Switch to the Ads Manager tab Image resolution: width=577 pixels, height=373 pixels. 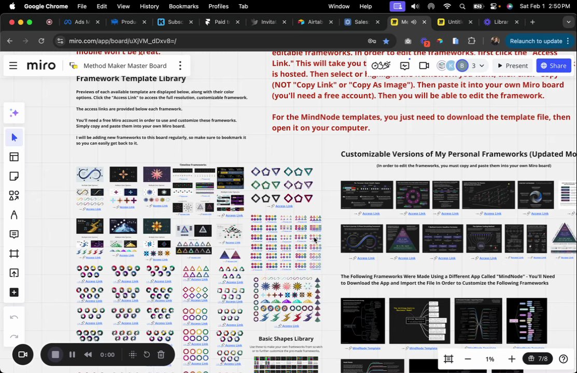click(82, 22)
